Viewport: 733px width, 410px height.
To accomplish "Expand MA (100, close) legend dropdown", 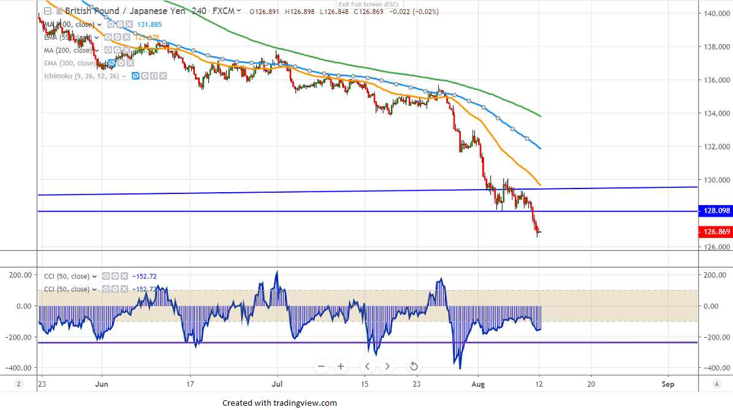I will (x=99, y=24).
